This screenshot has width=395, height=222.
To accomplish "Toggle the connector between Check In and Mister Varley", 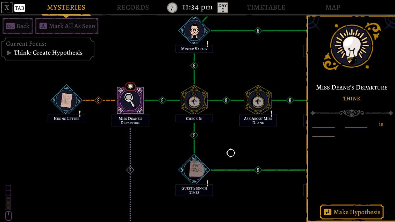I will (194, 65).
